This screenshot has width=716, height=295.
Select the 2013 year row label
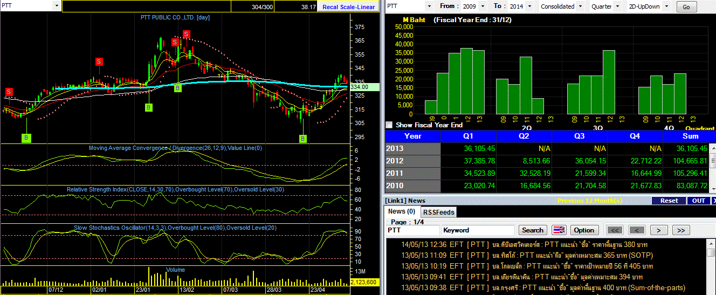[x=413, y=148]
